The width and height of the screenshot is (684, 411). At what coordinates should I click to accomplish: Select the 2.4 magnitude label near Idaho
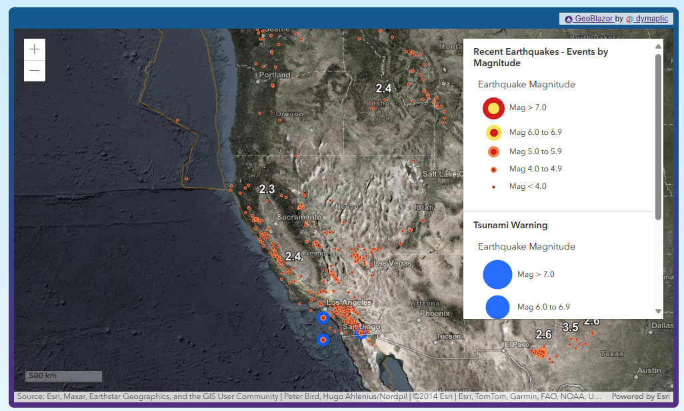383,88
